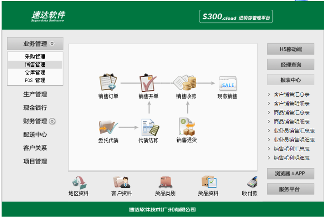Open the 销售订单 sales order icon

click(x=108, y=82)
